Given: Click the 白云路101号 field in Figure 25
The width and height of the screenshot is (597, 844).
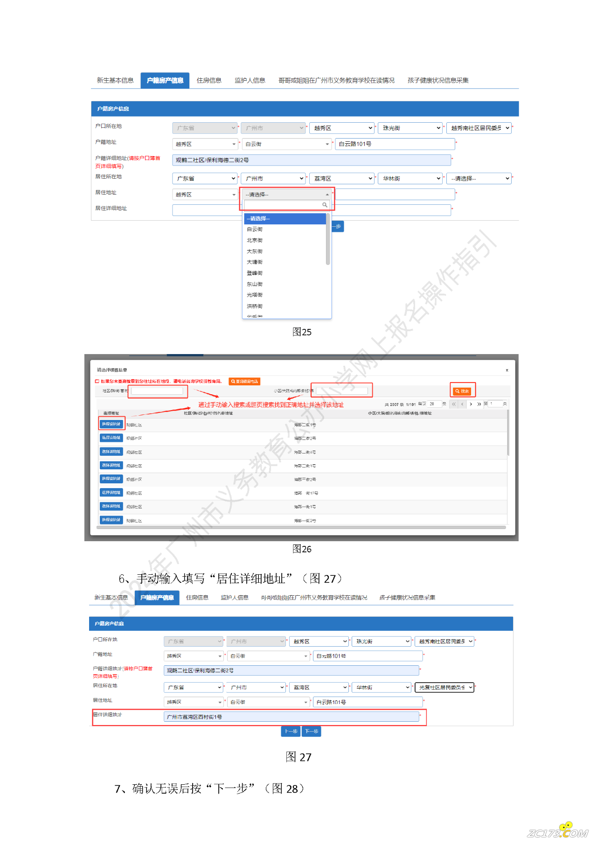Looking at the screenshot, I should (x=395, y=144).
